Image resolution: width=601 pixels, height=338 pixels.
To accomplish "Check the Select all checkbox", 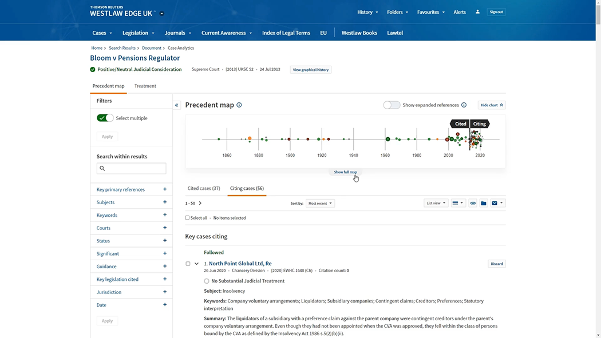I will (188, 218).
